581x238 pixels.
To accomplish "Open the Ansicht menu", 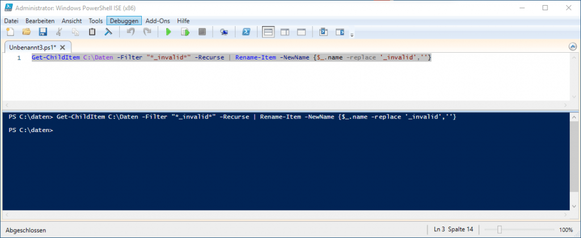I will tap(71, 21).
